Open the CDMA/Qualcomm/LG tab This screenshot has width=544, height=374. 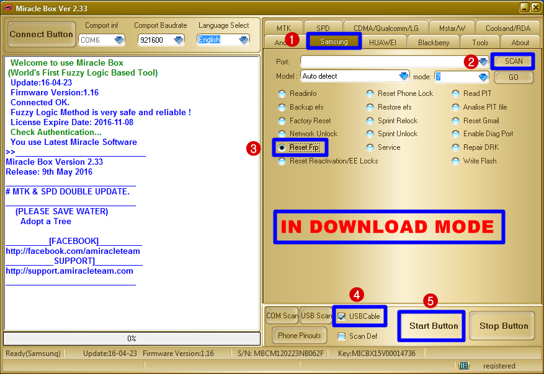pyautogui.click(x=386, y=28)
